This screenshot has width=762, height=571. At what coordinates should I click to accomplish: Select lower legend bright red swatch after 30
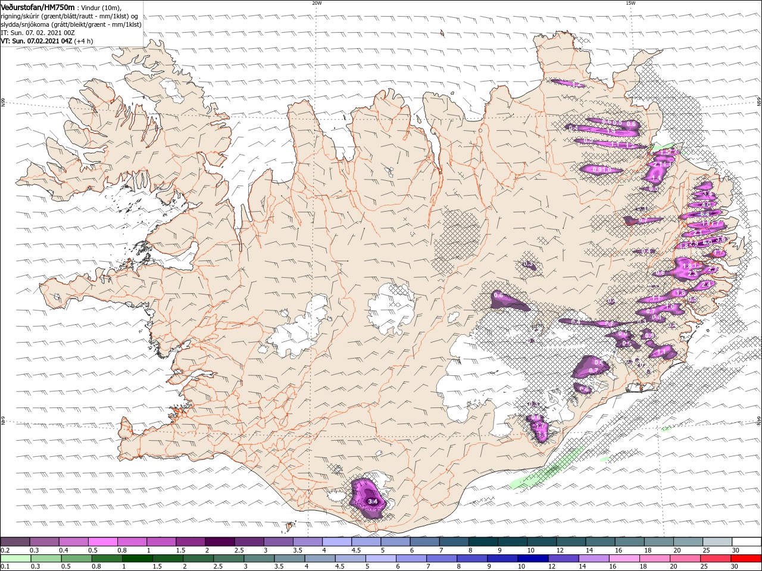coord(747,559)
